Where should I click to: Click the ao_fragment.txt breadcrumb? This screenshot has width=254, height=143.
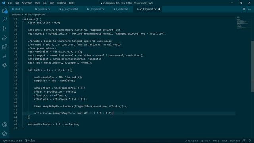(x=36, y=15)
